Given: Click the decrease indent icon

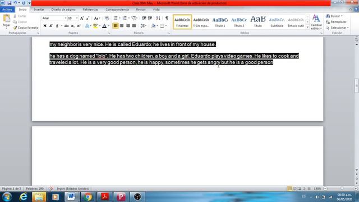Looking at the screenshot, I should click(144, 18).
